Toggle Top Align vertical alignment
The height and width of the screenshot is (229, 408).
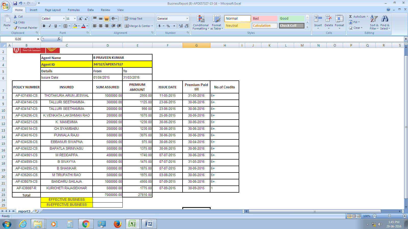pyautogui.click(x=95, y=19)
